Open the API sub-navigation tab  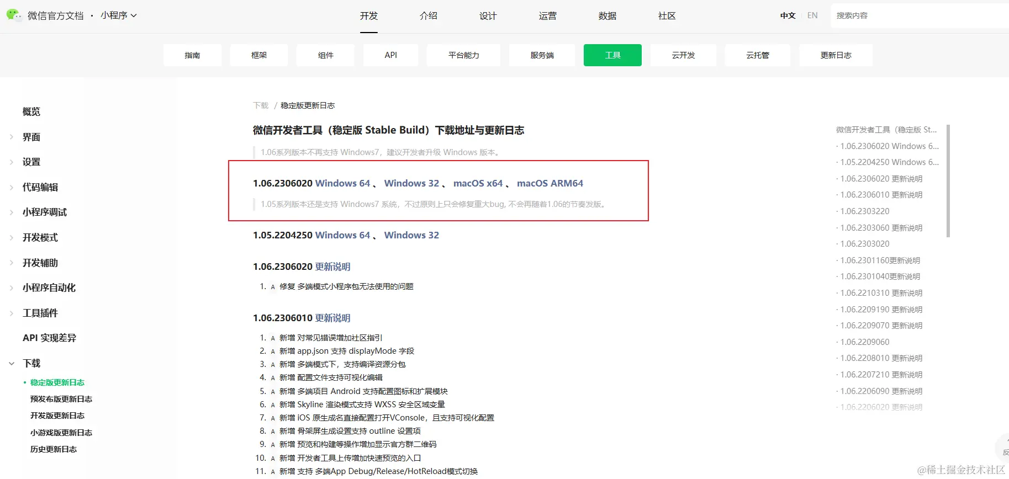pos(391,55)
